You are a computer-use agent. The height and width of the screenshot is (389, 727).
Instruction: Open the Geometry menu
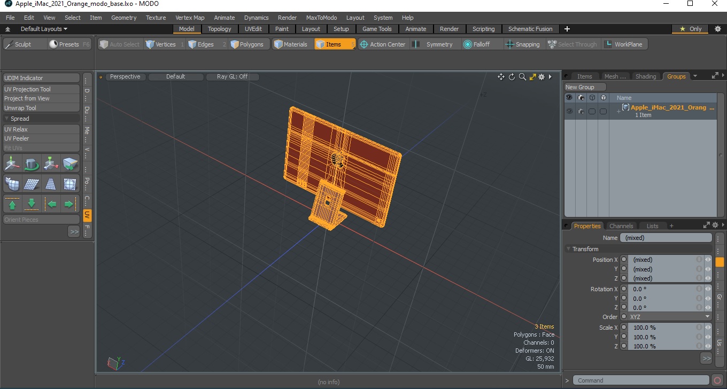(124, 18)
